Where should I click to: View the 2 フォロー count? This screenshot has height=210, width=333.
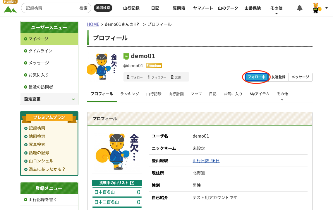pos(135,77)
